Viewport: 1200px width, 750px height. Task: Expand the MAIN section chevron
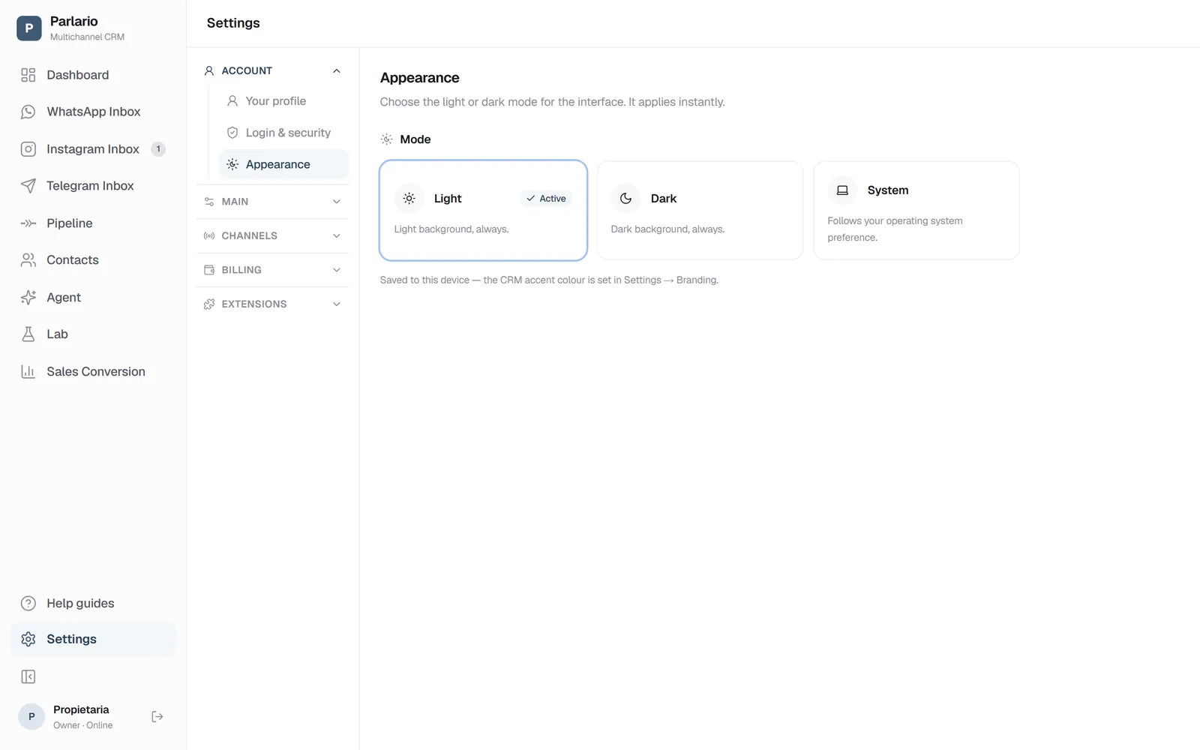(337, 202)
